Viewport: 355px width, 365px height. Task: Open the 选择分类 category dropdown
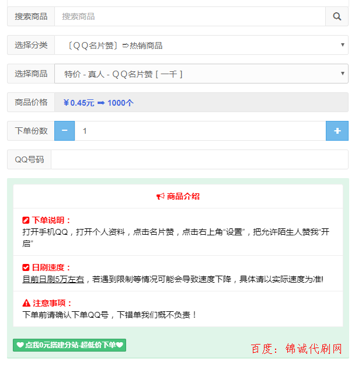point(201,45)
